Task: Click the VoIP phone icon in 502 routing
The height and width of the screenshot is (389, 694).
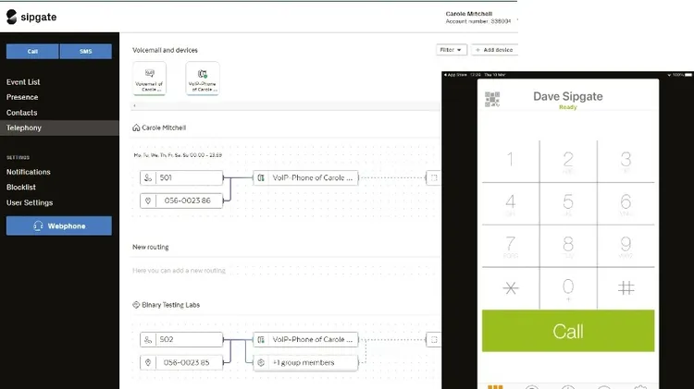Action: coord(261,339)
